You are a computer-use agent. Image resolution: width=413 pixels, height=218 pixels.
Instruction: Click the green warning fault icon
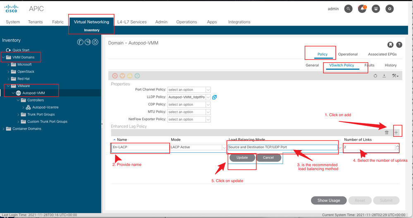coord(137,76)
